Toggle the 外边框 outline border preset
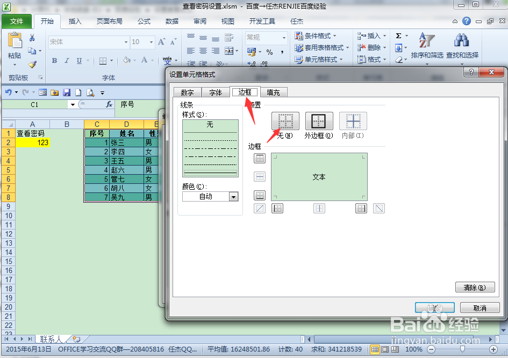 (319, 121)
